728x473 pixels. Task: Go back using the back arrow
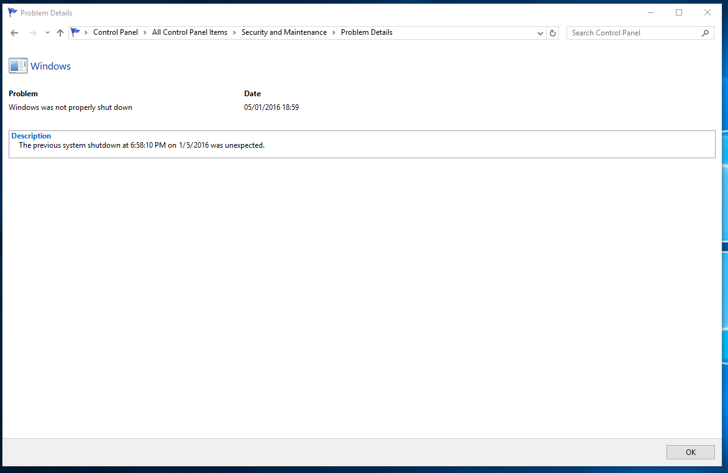coord(14,33)
